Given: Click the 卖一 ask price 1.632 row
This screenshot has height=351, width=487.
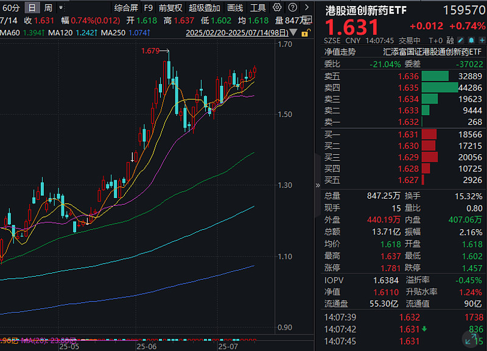Looking at the screenshot, I should (408, 122).
